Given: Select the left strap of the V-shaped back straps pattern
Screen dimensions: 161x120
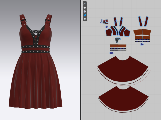Looking at the screenshot, I should pyautogui.click(x=140, y=21).
